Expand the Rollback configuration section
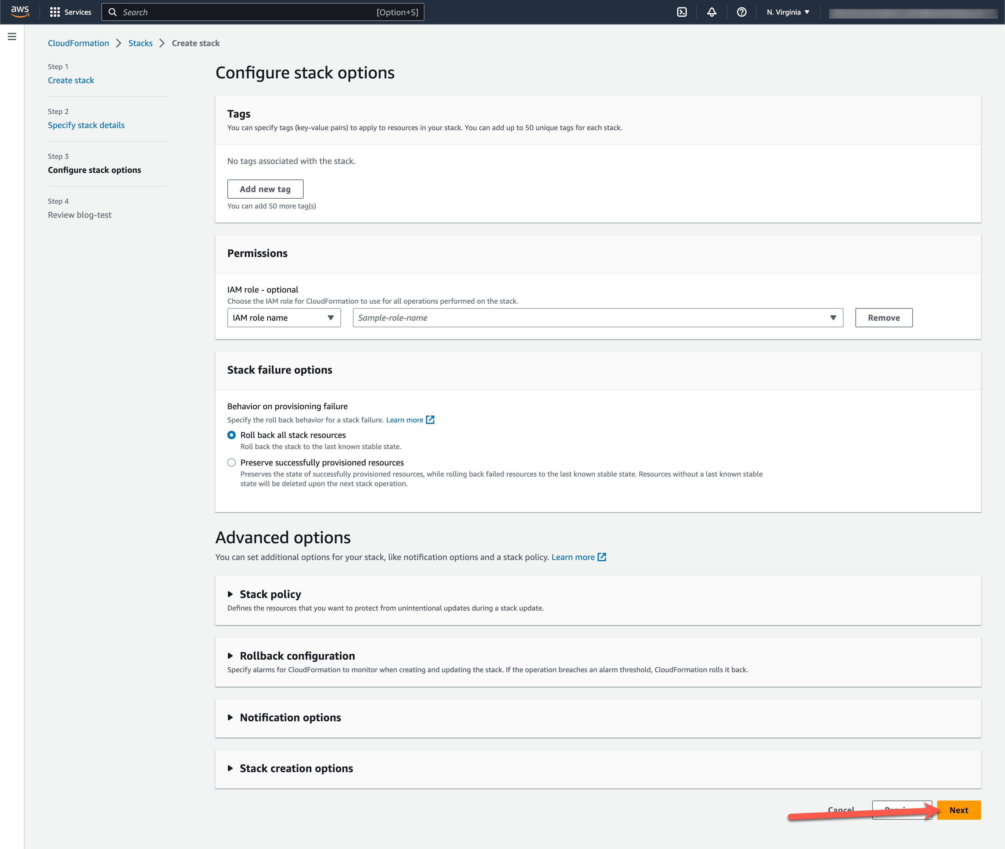 (x=297, y=656)
